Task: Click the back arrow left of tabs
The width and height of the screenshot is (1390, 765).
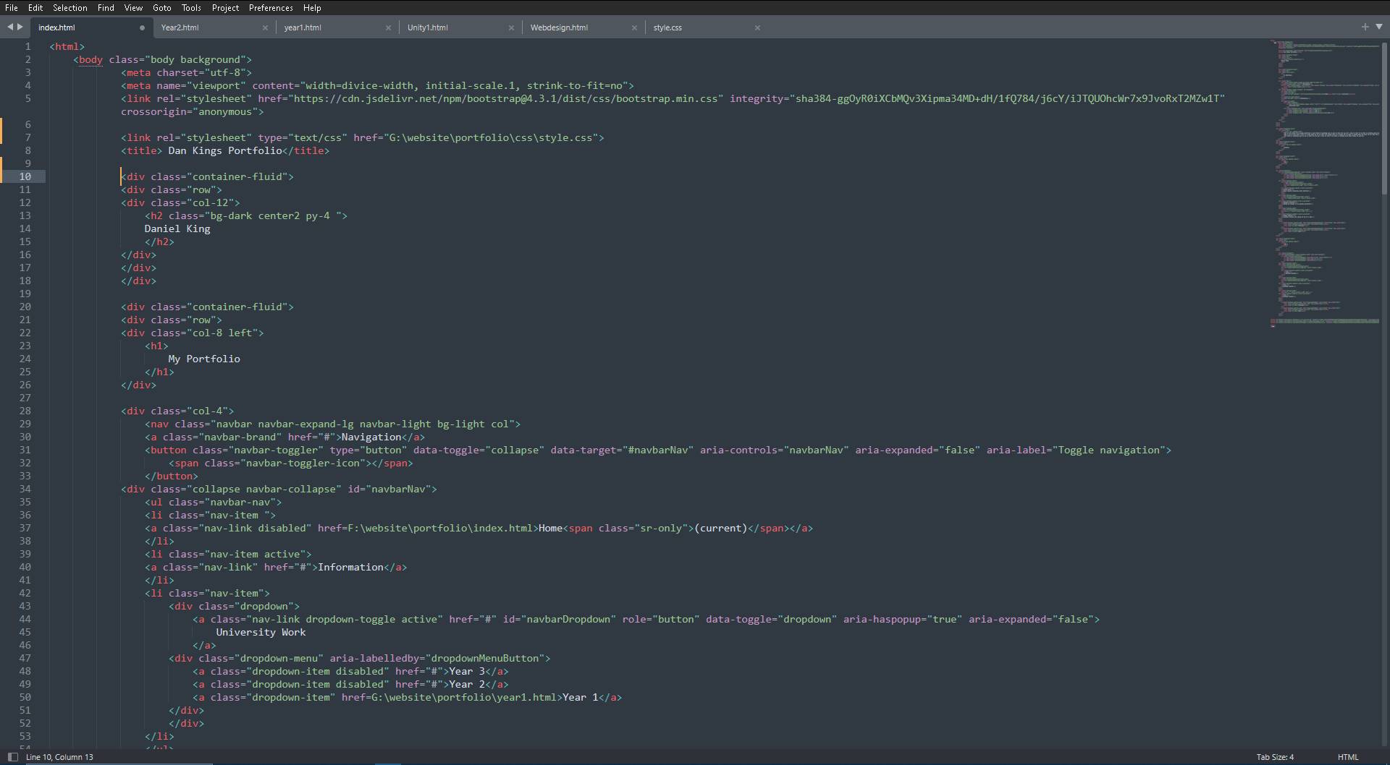Action: pos(10,27)
